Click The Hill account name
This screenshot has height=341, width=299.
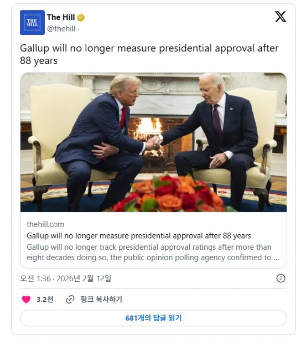tap(61, 17)
